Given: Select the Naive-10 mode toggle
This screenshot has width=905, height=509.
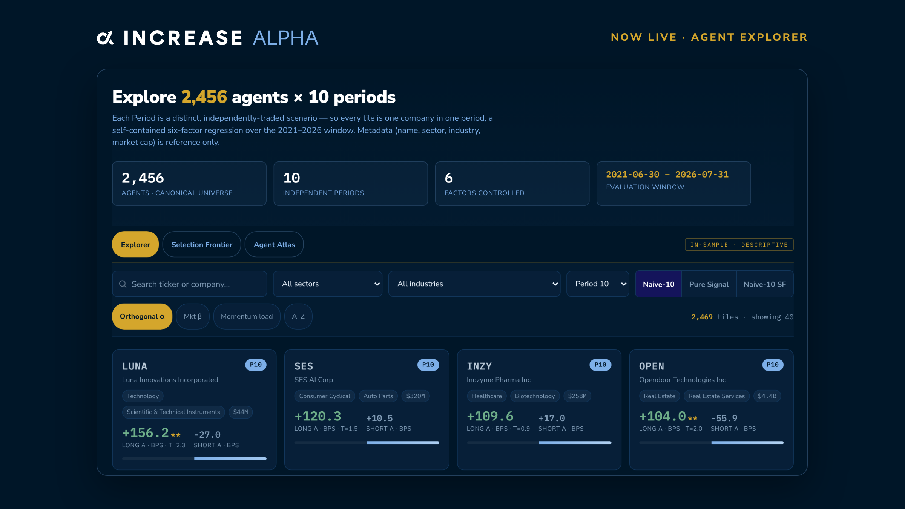Looking at the screenshot, I should 658,284.
